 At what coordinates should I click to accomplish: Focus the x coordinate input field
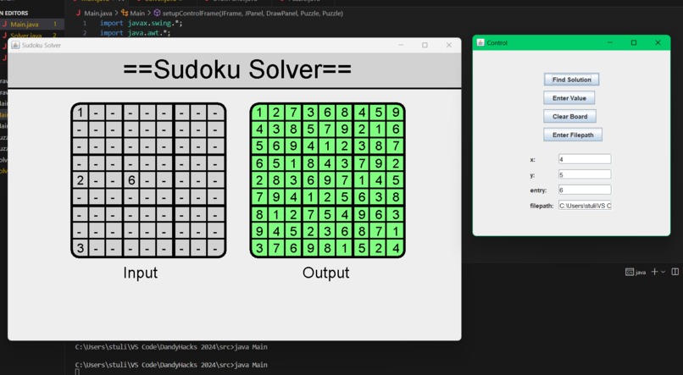click(x=585, y=159)
